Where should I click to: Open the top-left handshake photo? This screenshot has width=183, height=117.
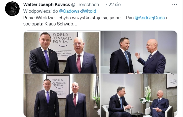[61, 53]
